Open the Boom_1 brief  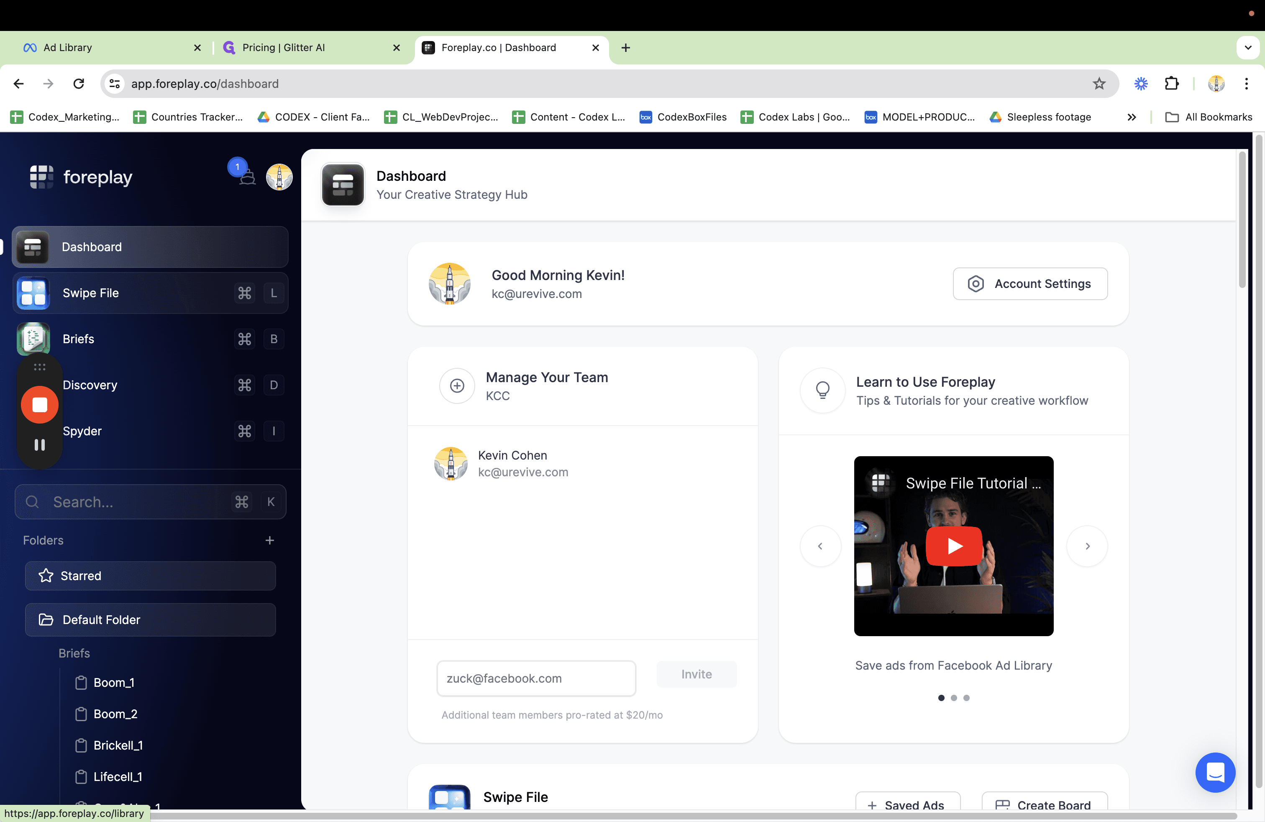(105, 683)
